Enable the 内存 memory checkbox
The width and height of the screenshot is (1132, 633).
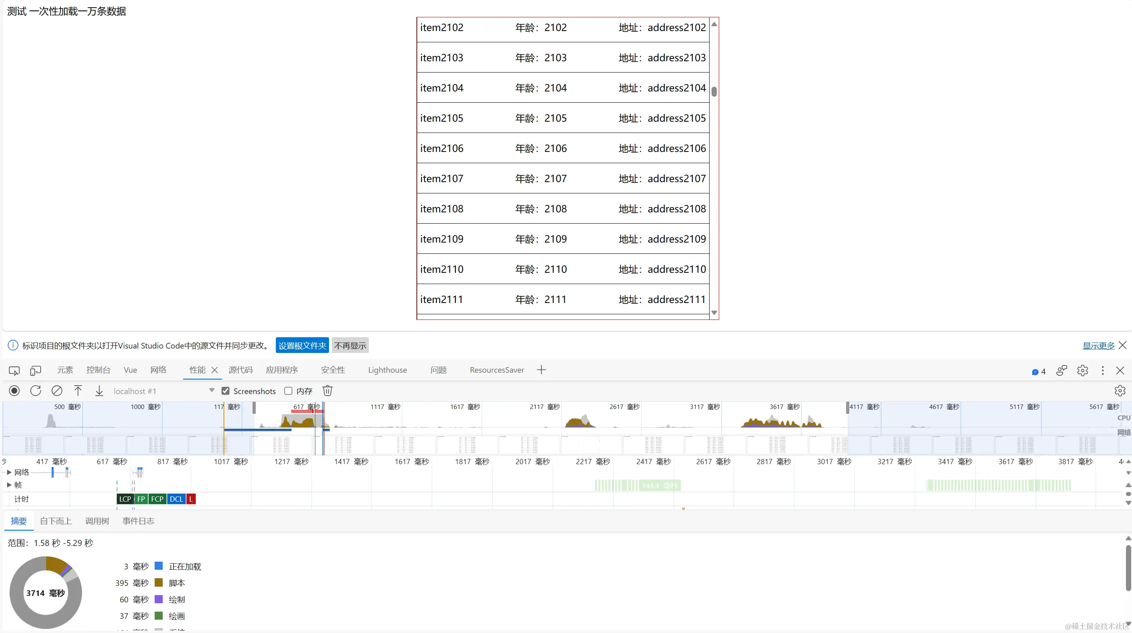[x=288, y=391]
